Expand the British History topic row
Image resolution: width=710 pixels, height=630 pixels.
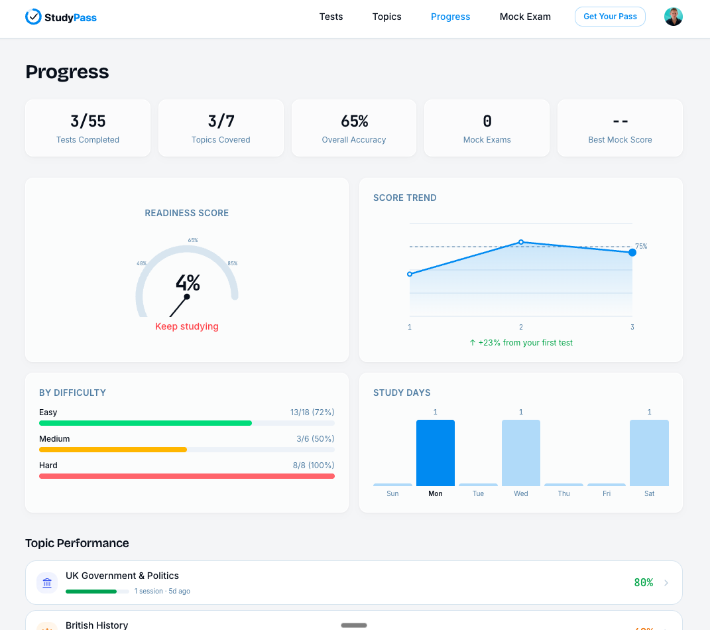point(353,623)
